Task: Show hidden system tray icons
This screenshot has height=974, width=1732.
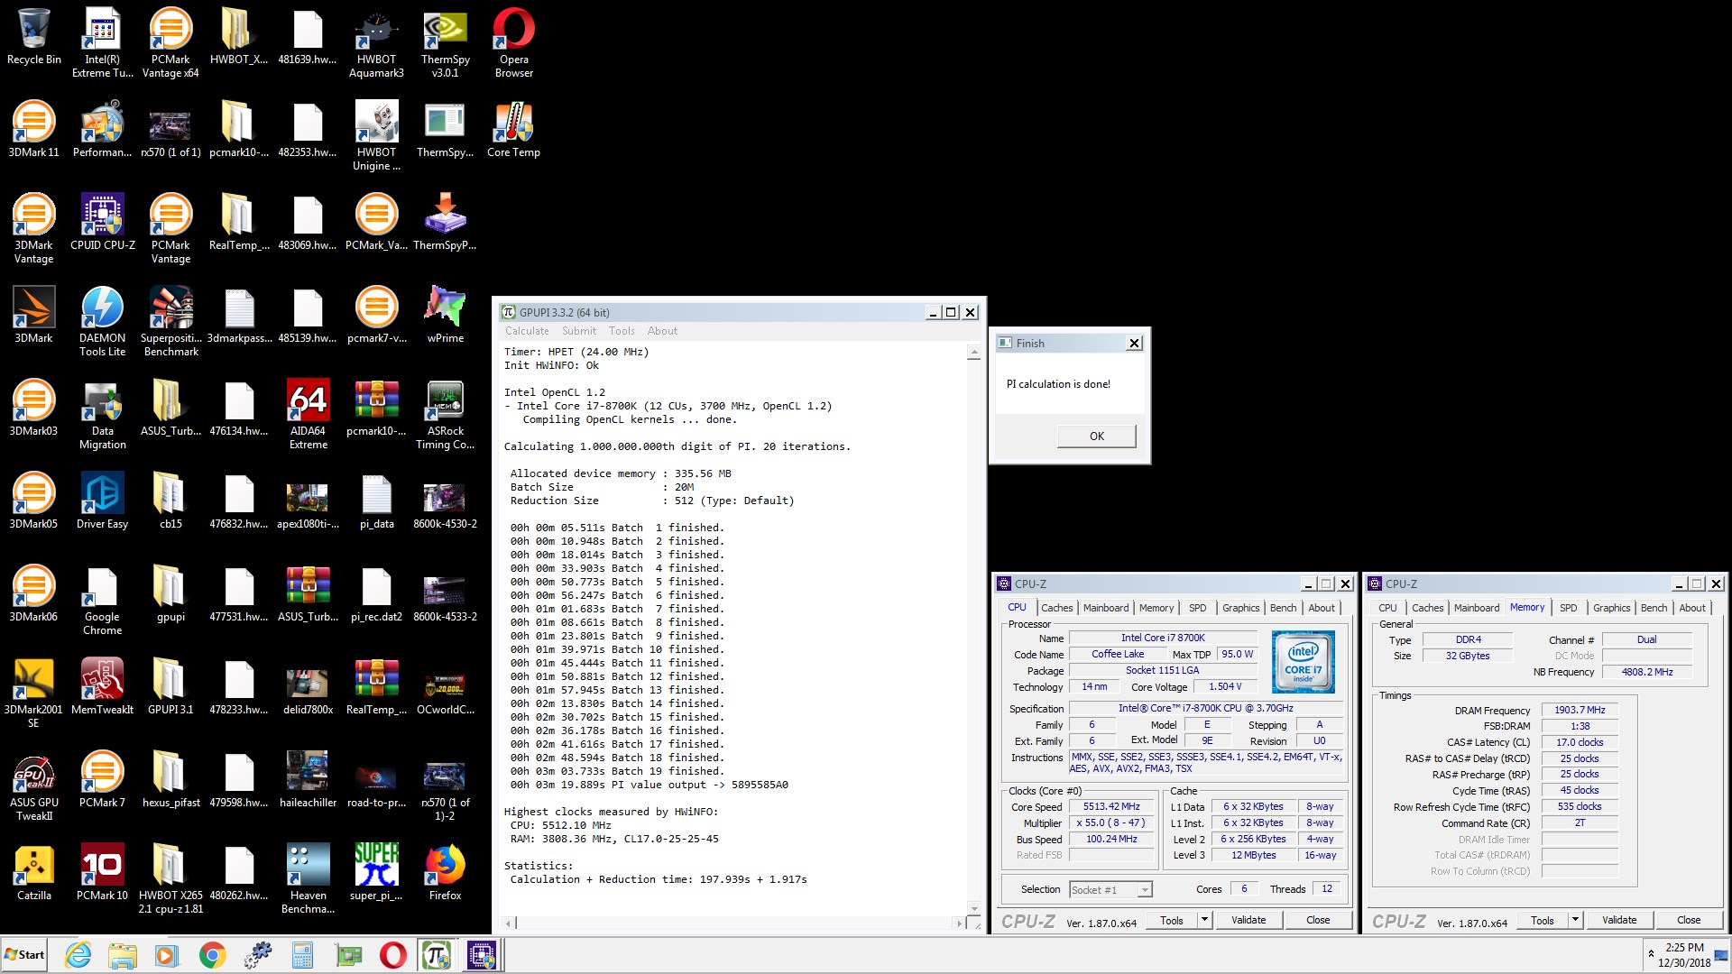Action: tap(1651, 953)
